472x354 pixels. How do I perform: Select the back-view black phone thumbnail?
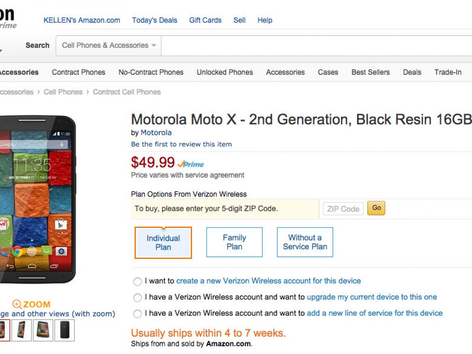(65, 330)
